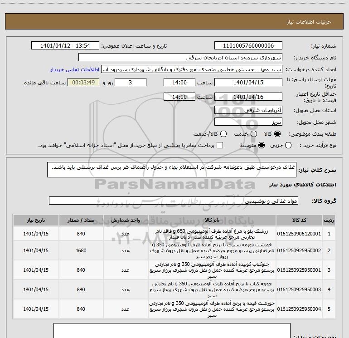The width and height of the screenshot is (349, 338).
Task: Click product code 016125090612​0001
Action: pos(299,234)
